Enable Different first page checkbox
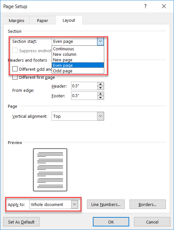 click(x=15, y=77)
